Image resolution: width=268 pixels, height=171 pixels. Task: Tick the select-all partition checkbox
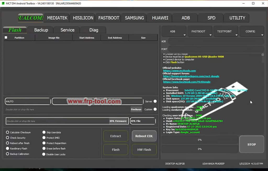click(6, 38)
